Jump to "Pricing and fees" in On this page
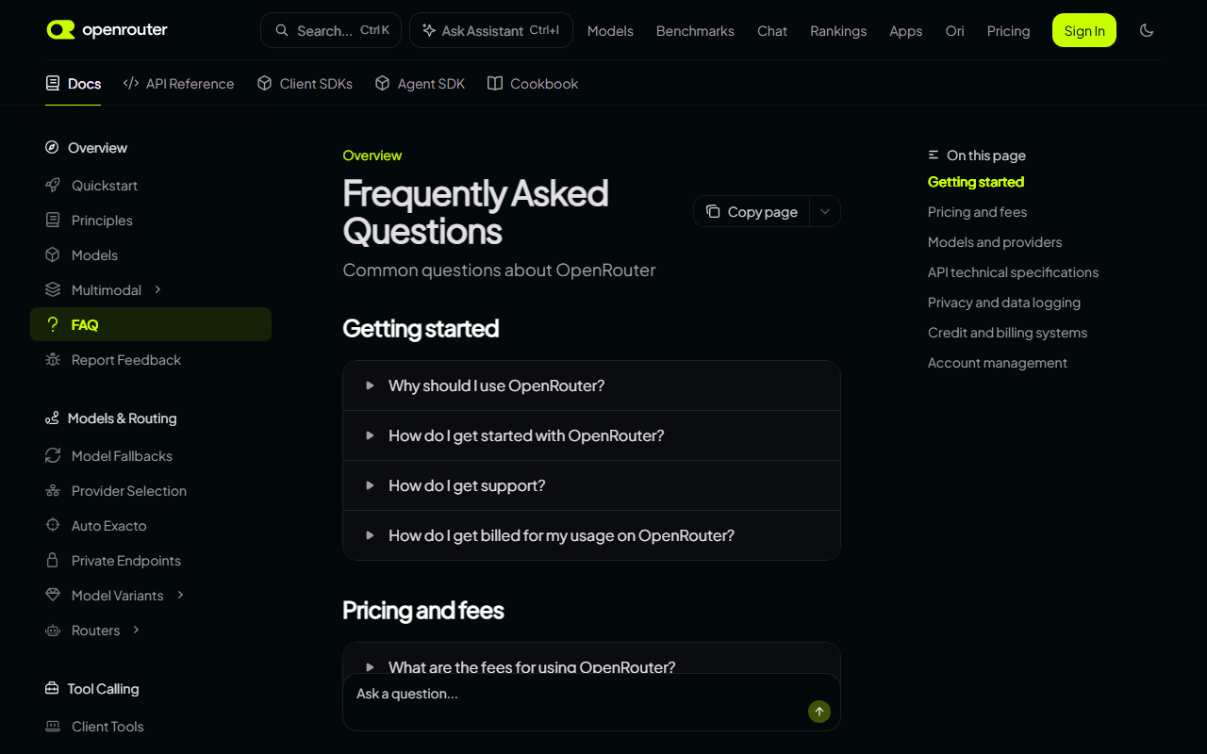This screenshot has height=754, width=1207. point(977,212)
